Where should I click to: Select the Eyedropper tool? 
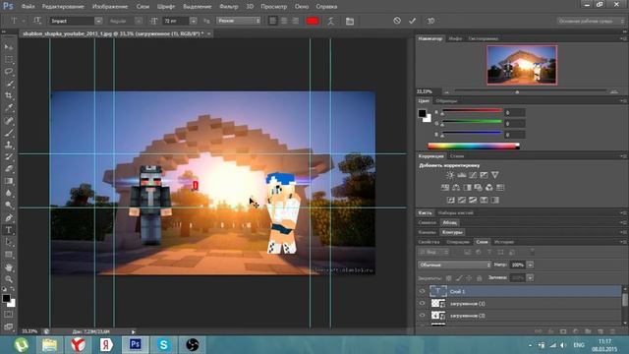coord(9,107)
